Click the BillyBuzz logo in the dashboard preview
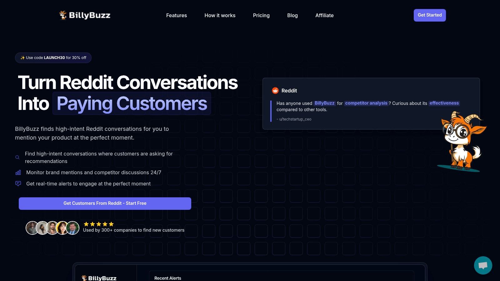500x281 pixels. 99,278
